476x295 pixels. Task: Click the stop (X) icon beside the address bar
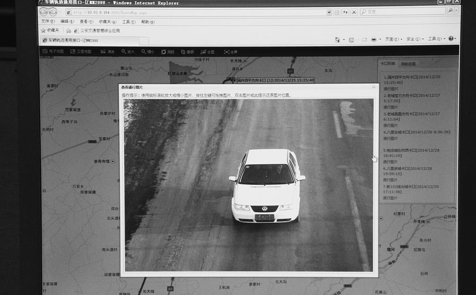click(354, 12)
